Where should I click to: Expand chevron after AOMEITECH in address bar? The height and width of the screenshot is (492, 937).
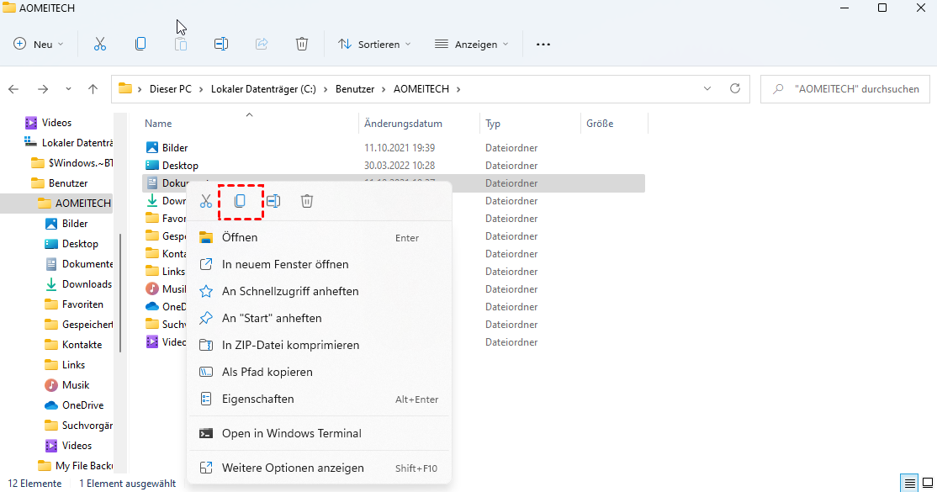click(458, 89)
